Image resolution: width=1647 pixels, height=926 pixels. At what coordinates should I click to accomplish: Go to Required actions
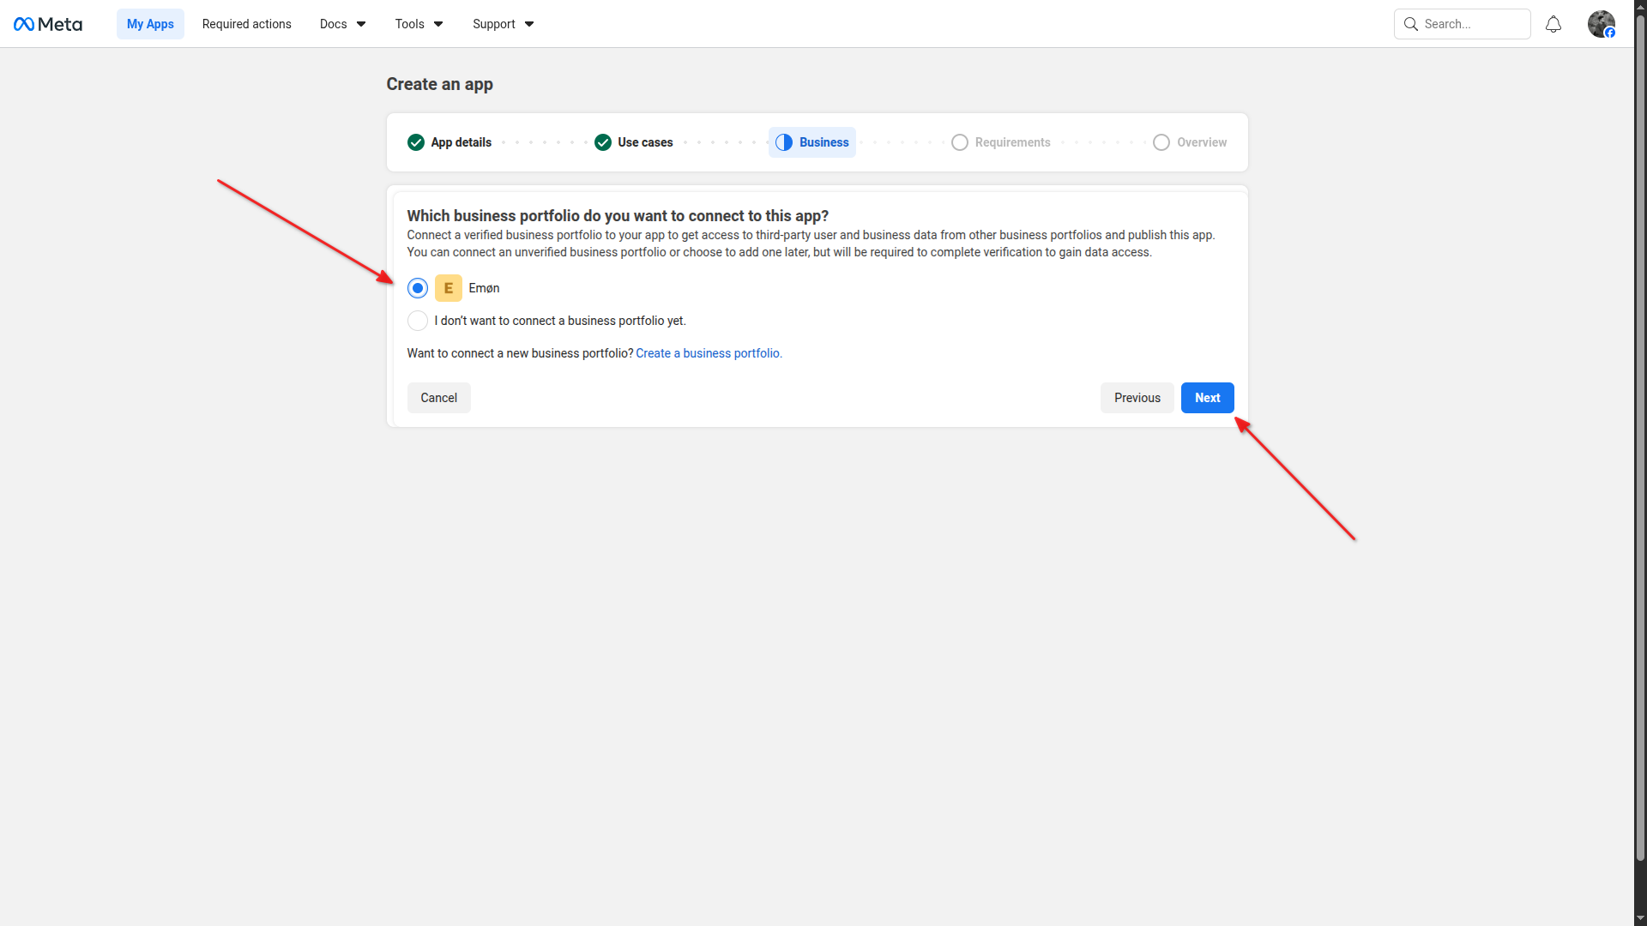pos(246,24)
